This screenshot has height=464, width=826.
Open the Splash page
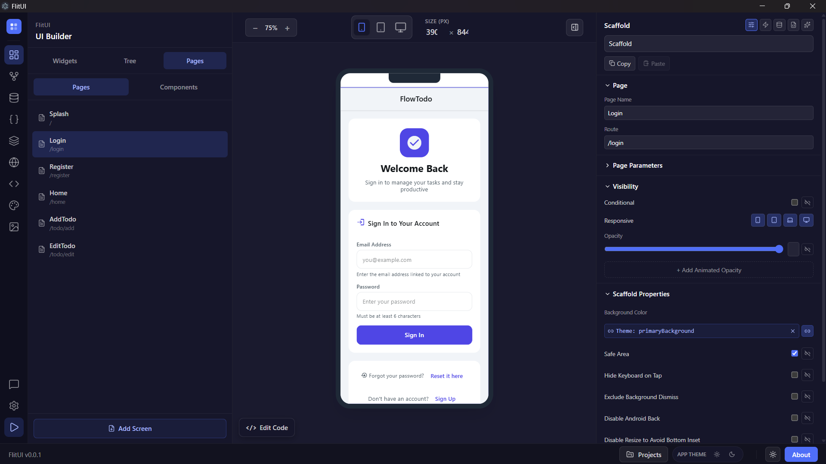130,118
